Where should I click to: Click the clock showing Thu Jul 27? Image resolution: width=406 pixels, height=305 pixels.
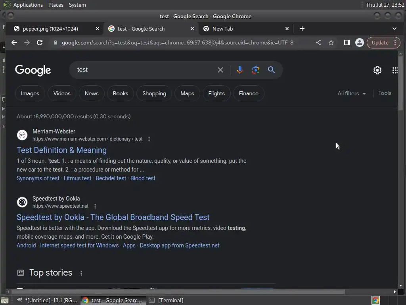tap(385, 5)
